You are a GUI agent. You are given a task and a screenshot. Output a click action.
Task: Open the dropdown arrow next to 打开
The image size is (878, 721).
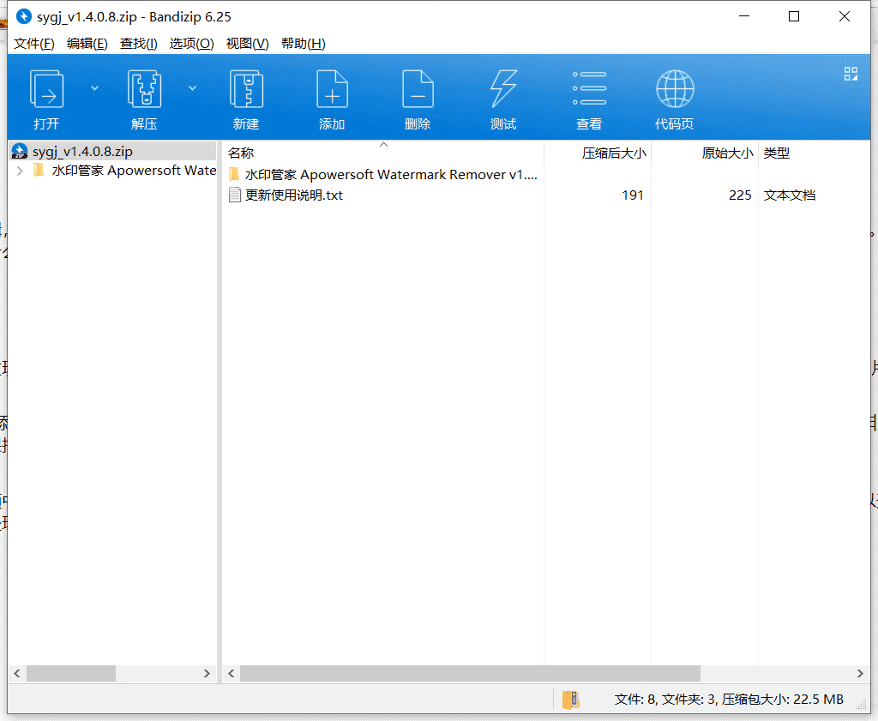click(x=94, y=88)
